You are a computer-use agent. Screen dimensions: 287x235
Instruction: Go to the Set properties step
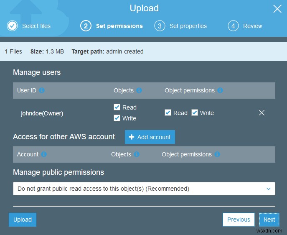[188, 26]
